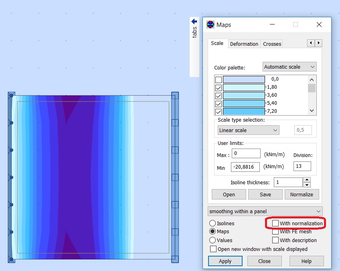Click the Normalize button

point(302,194)
